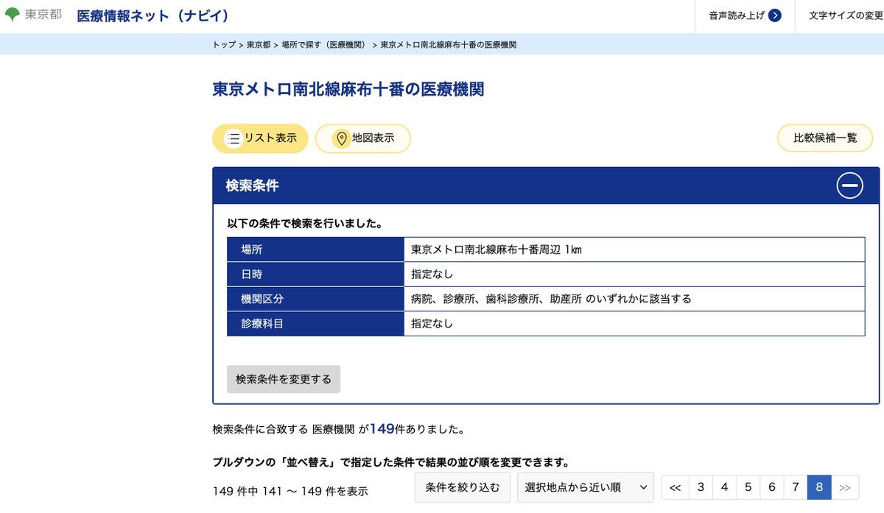This screenshot has width=884, height=513.
Task: Open the 選択地点から近い順 sort dropdown
Action: click(x=586, y=487)
